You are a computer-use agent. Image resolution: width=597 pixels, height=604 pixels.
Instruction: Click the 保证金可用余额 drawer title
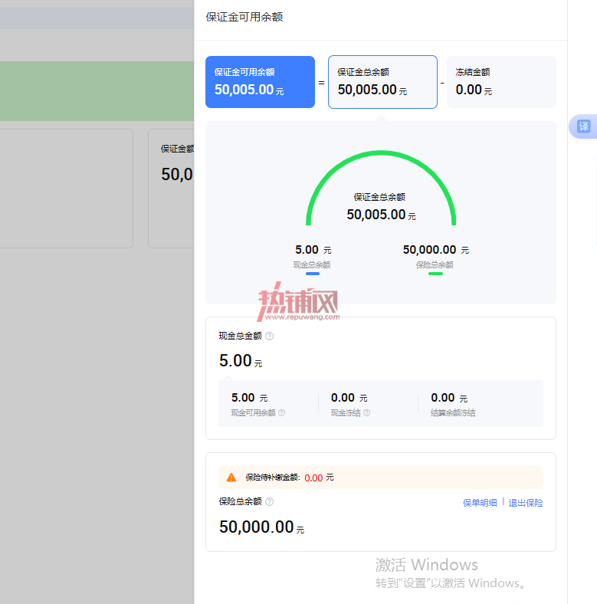point(244,17)
